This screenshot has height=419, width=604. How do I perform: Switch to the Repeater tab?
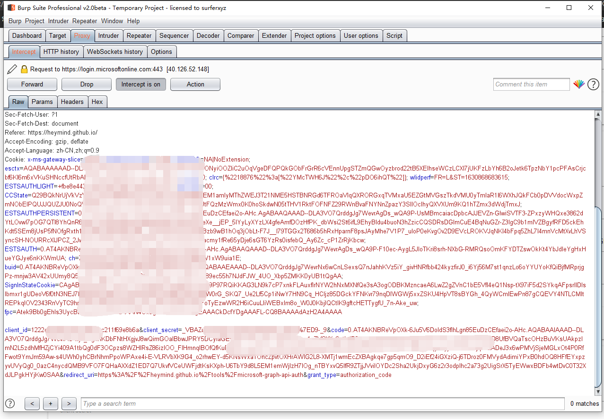(x=140, y=35)
